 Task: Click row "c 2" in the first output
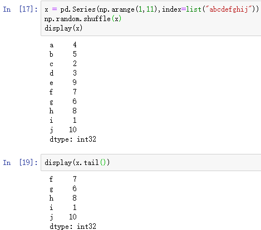click(x=63, y=64)
